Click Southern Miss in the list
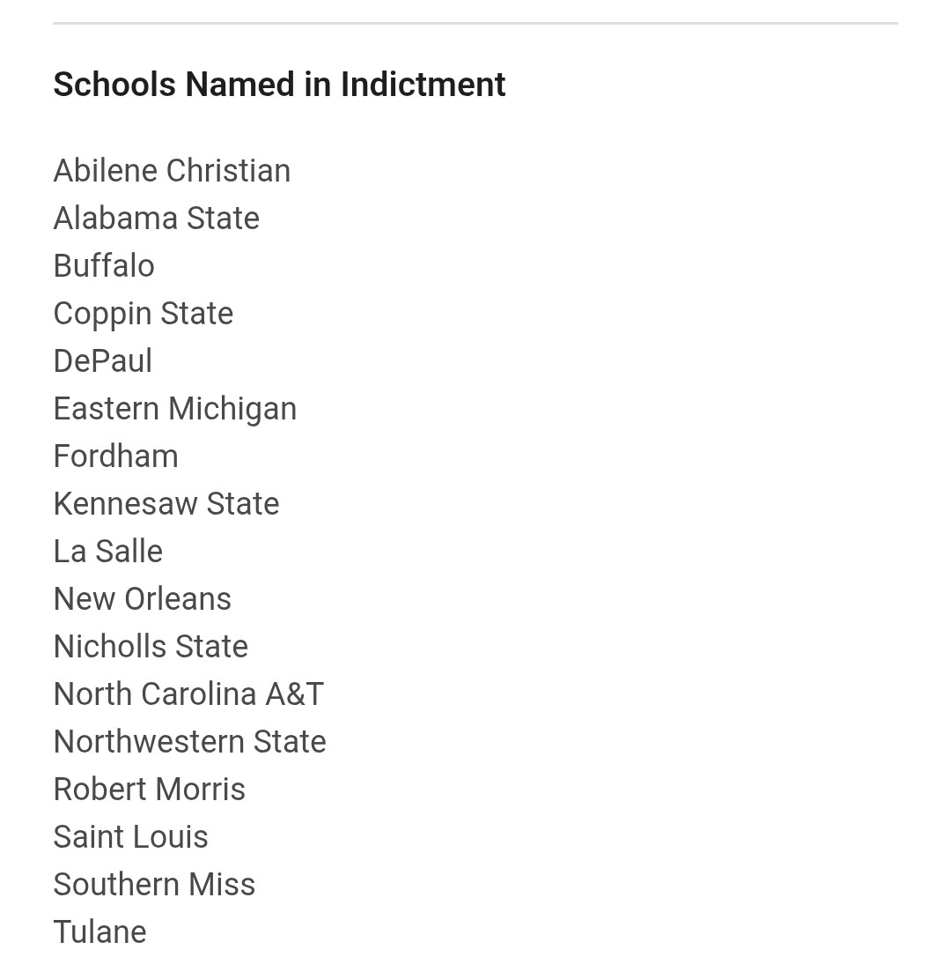The height and width of the screenshot is (957, 950). click(x=154, y=885)
